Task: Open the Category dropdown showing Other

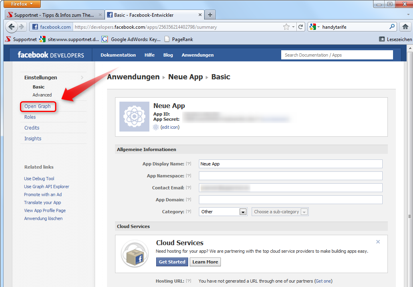Action: coord(223,212)
